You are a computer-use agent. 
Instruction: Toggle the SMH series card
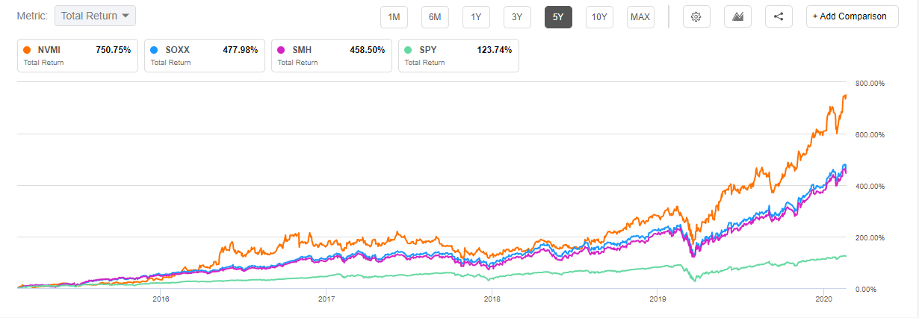point(332,55)
